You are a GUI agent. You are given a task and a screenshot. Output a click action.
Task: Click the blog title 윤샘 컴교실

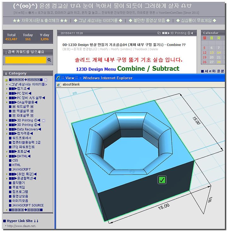tap(54, 6)
